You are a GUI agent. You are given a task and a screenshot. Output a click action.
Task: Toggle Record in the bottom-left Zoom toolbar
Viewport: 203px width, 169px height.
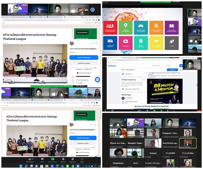63,160
